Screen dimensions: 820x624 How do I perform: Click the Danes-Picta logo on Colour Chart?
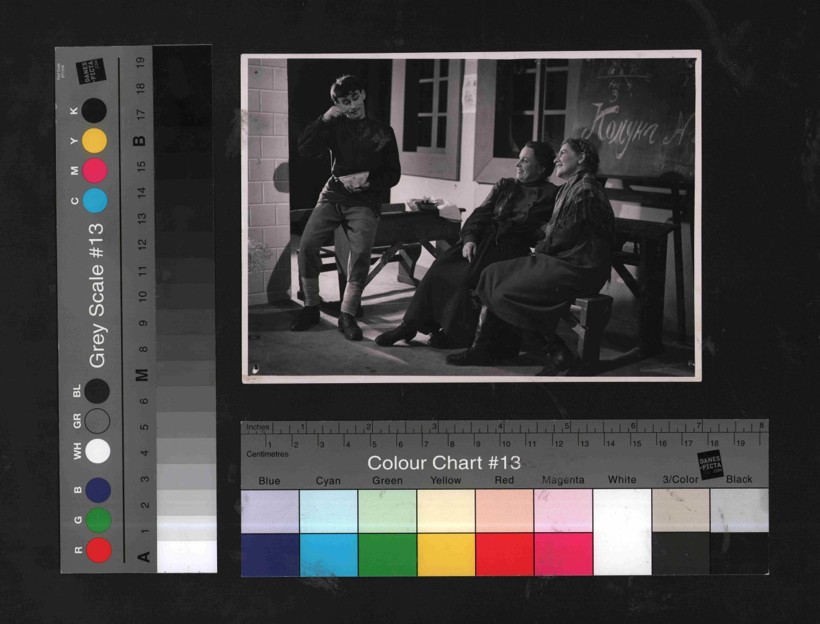[710, 465]
